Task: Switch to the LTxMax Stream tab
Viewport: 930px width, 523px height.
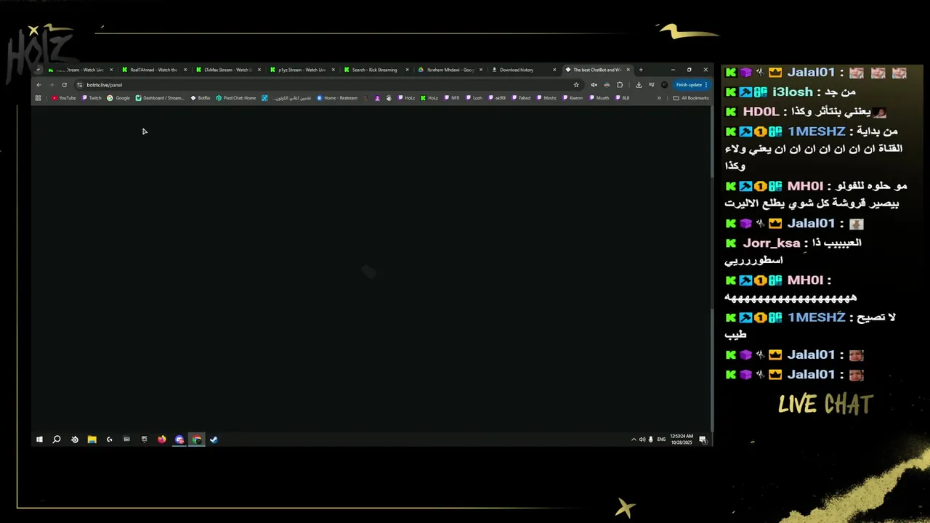Action: [x=227, y=70]
